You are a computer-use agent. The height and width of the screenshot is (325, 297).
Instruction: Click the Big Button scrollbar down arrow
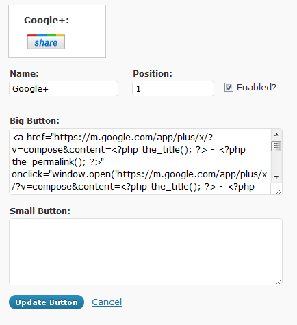[x=276, y=177]
